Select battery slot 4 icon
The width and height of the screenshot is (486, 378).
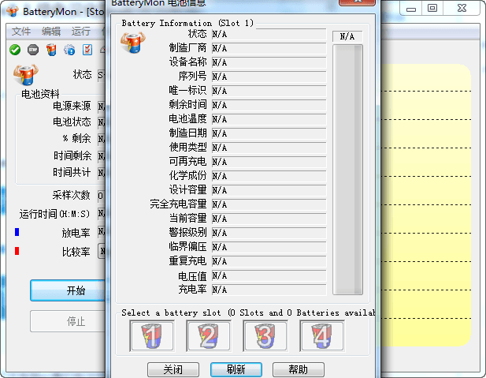point(321,336)
